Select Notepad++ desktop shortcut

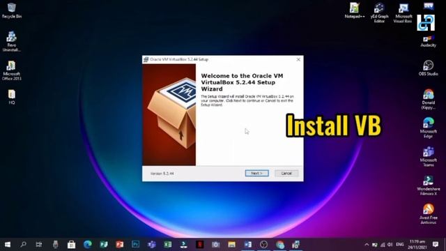click(x=355, y=10)
